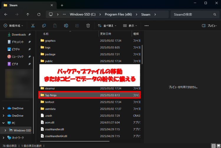Screen dimensions: 221x148
Task: Toggle the Preview pane button
Action: (210, 26)
